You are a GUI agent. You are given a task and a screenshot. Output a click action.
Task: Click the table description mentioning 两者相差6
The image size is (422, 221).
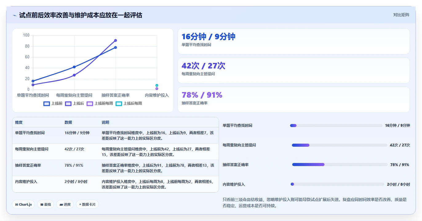coord(158,184)
